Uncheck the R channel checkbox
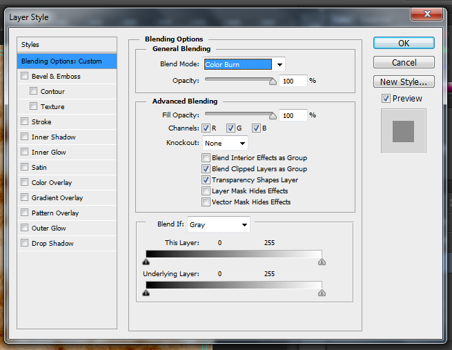Viewport: 452px width, 350px height. [206, 128]
